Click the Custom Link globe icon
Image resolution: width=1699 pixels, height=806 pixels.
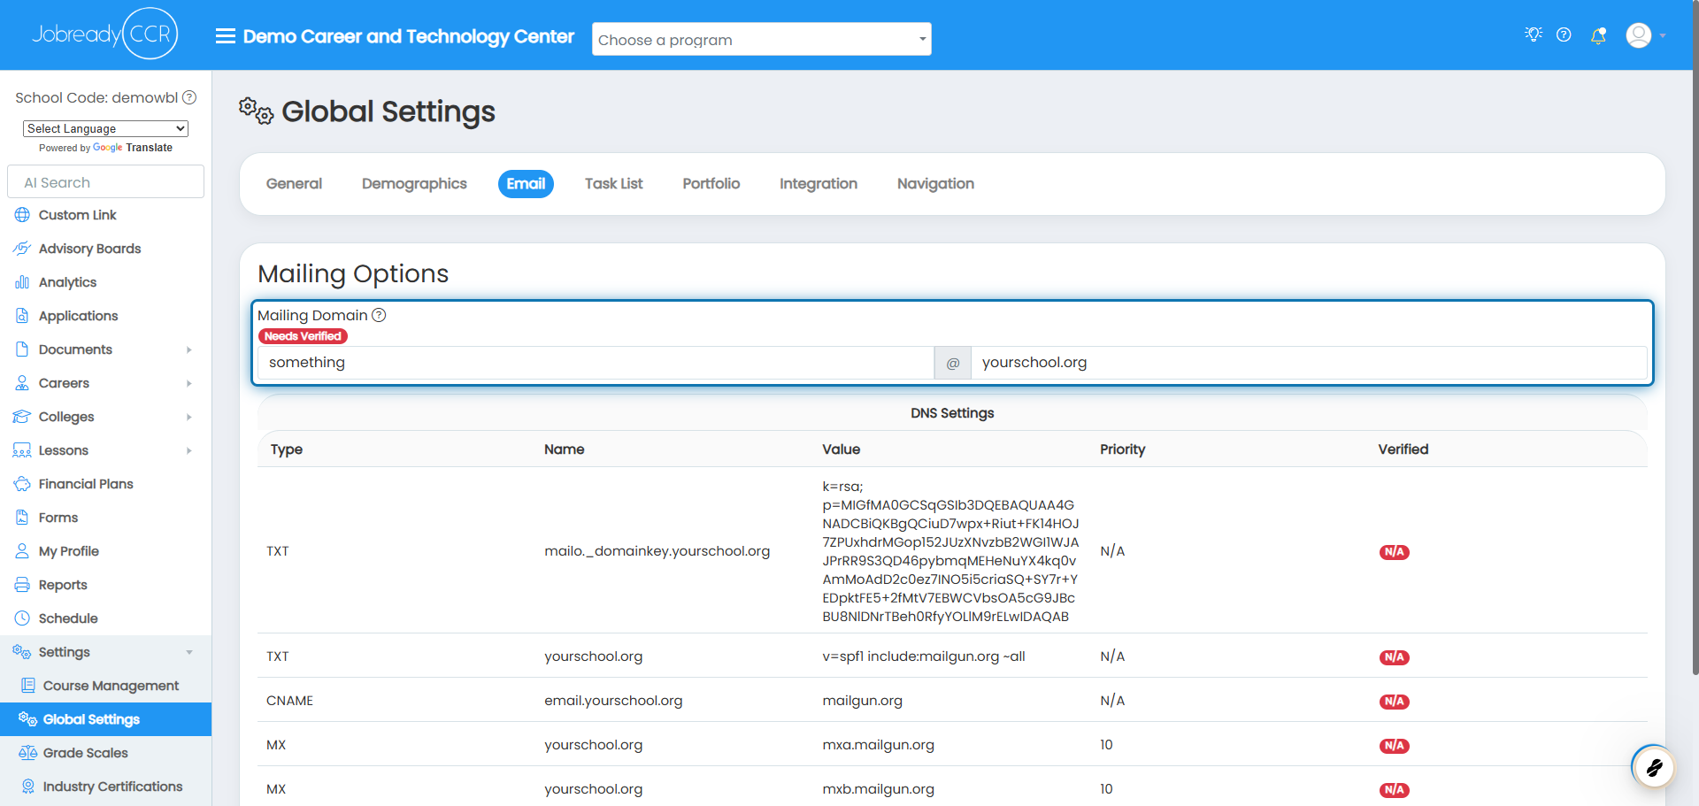(22, 215)
